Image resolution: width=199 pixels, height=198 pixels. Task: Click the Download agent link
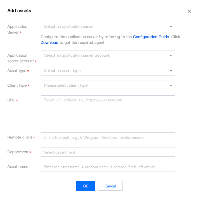[x=49, y=43]
